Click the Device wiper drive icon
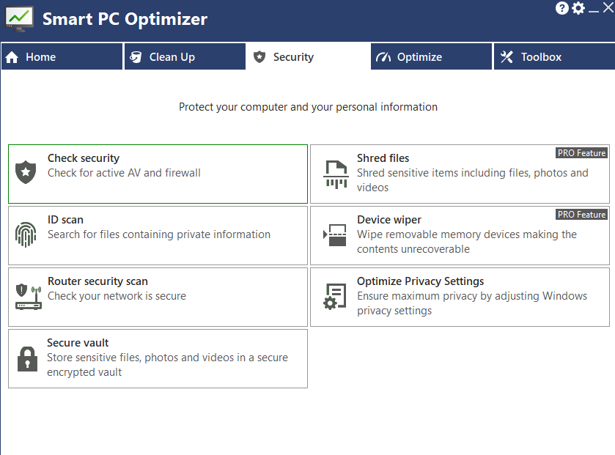Screen dimensions: 615x455 [335, 234]
